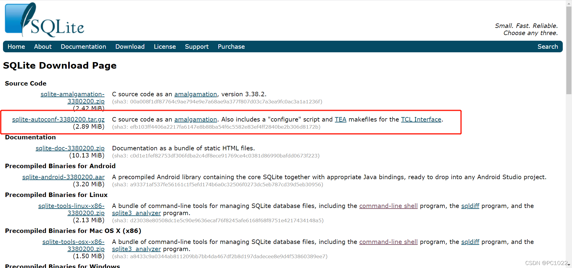Click the SQLite logo
This screenshot has height=268, width=572.
pos(45,19)
